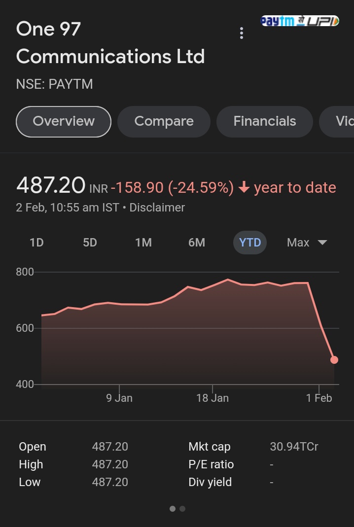
Task: Click the down arrow next to year to date
Action: (244, 187)
